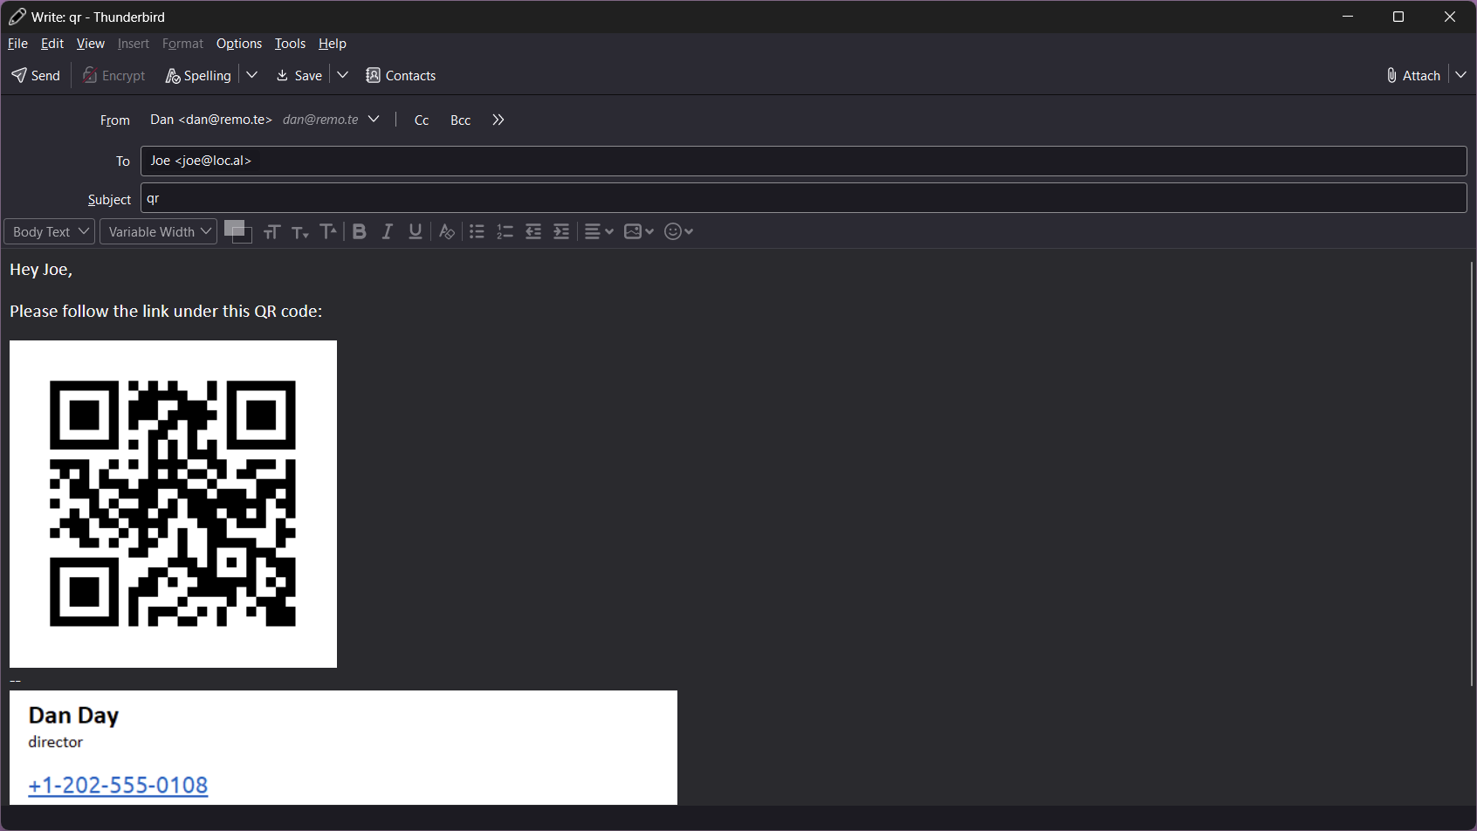1477x831 pixels.
Task: Open the From identity dropdown
Action: click(x=264, y=120)
